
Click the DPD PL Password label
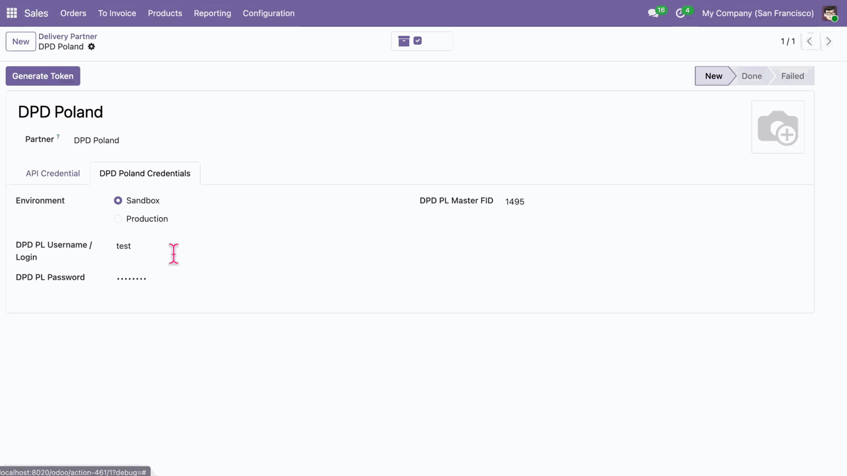(x=50, y=277)
